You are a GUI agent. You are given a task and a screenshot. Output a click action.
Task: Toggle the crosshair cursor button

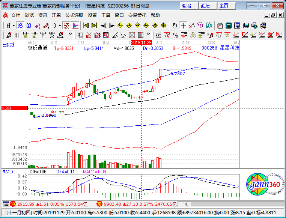(183, 26)
